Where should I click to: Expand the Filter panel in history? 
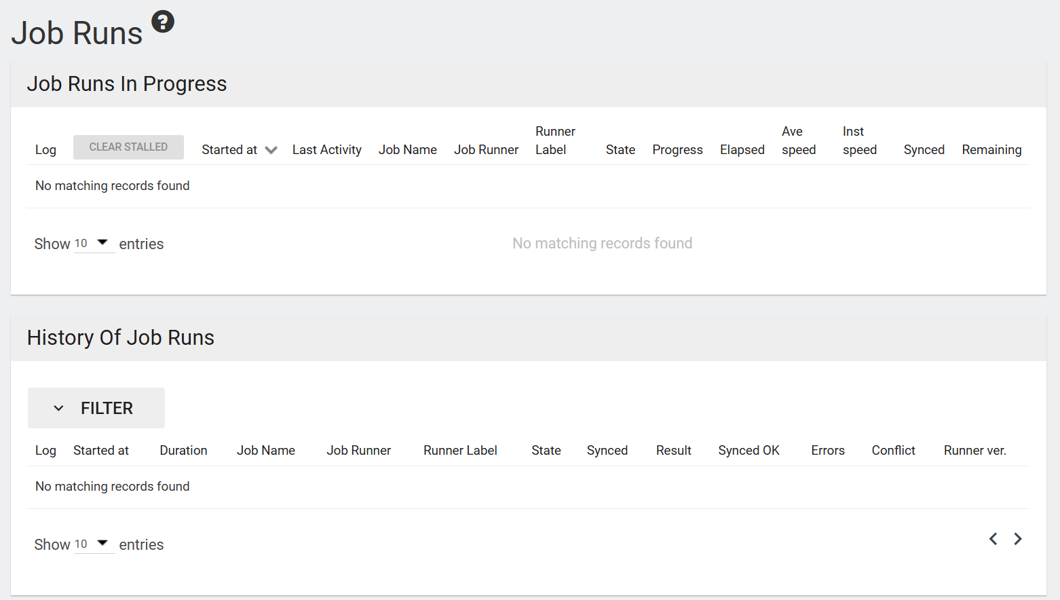(x=96, y=408)
